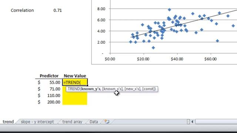The height and width of the screenshot is (133, 237).
Task: Click known_y's argument in the TREND tooltip
Action: [x=91, y=89]
